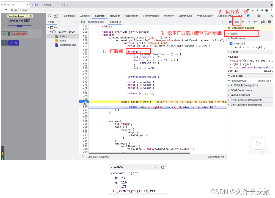
Task: Switch to the Elements tab
Action: click(x=69, y=16)
